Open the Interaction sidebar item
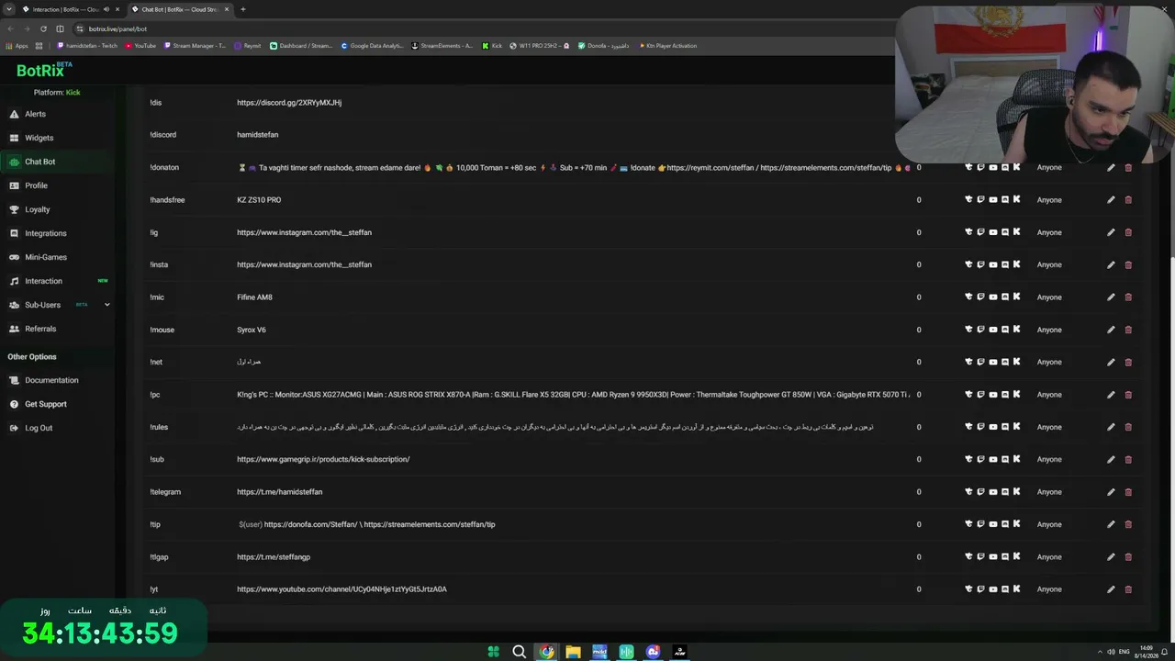 coord(43,281)
